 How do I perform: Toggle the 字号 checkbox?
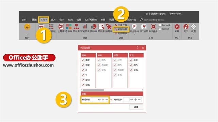[x=131, y=60]
